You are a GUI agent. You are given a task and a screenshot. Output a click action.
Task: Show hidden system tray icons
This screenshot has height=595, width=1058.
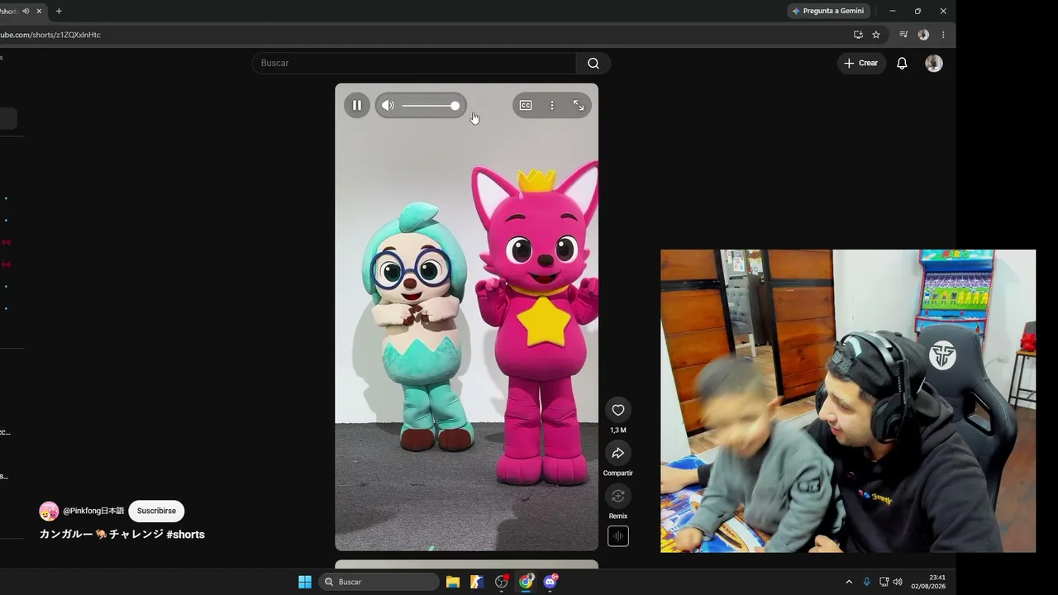[x=849, y=582]
